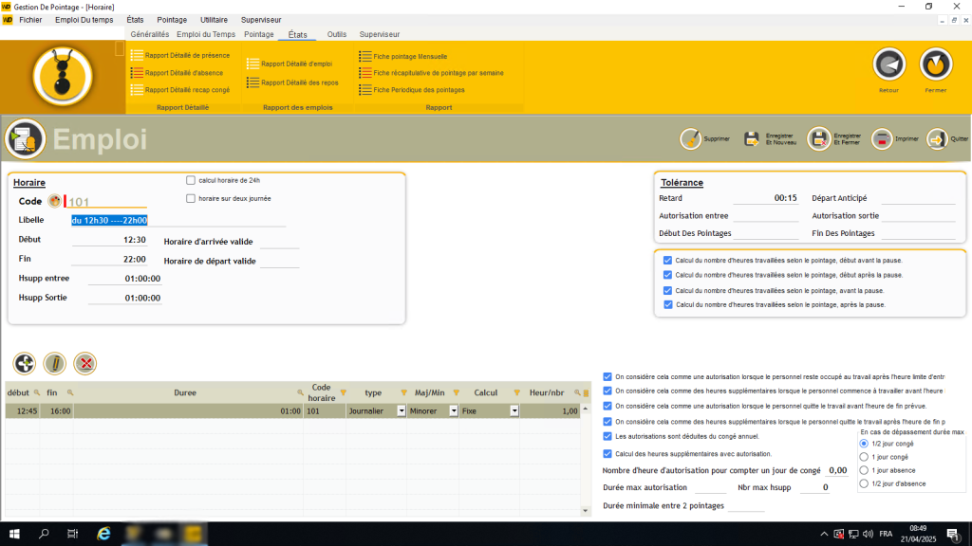This screenshot has width=972, height=546.
Task: Click the Supprimer broom icon
Action: tap(690, 138)
